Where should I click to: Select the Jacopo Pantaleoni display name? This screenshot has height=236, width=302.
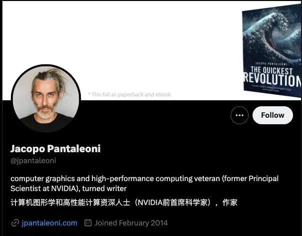tap(55, 149)
